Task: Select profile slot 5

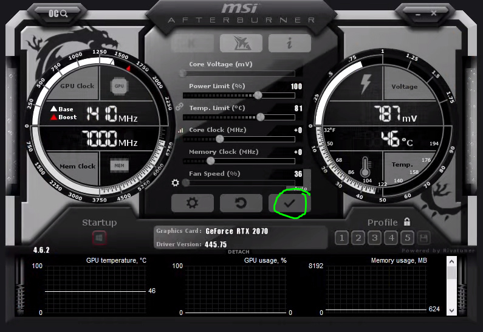Action: (408, 238)
